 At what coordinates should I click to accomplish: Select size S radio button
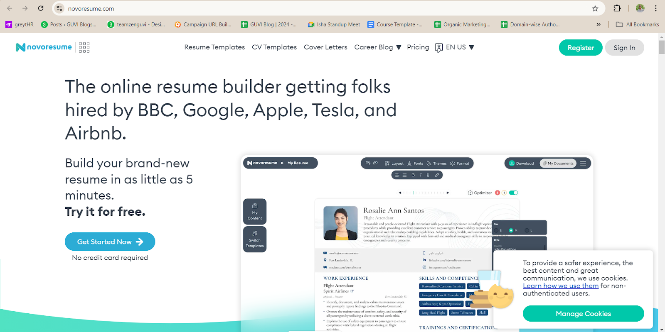coord(497,230)
